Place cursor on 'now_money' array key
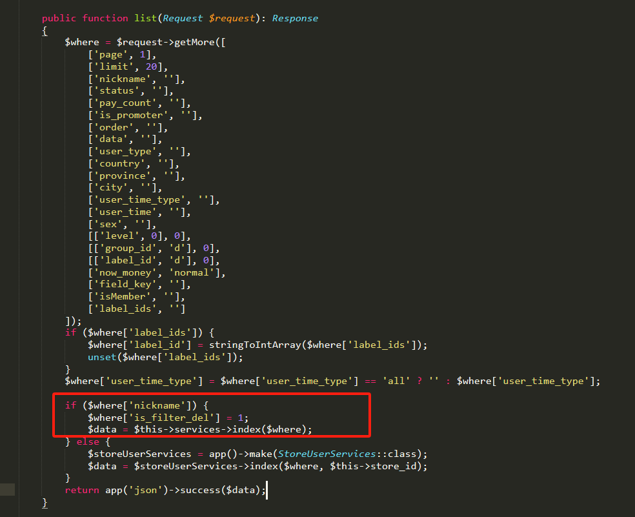 (125, 272)
